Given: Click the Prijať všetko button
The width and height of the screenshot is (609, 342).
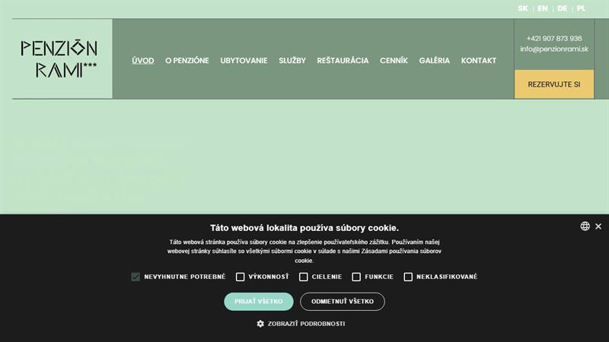Looking at the screenshot, I should coord(259,301).
